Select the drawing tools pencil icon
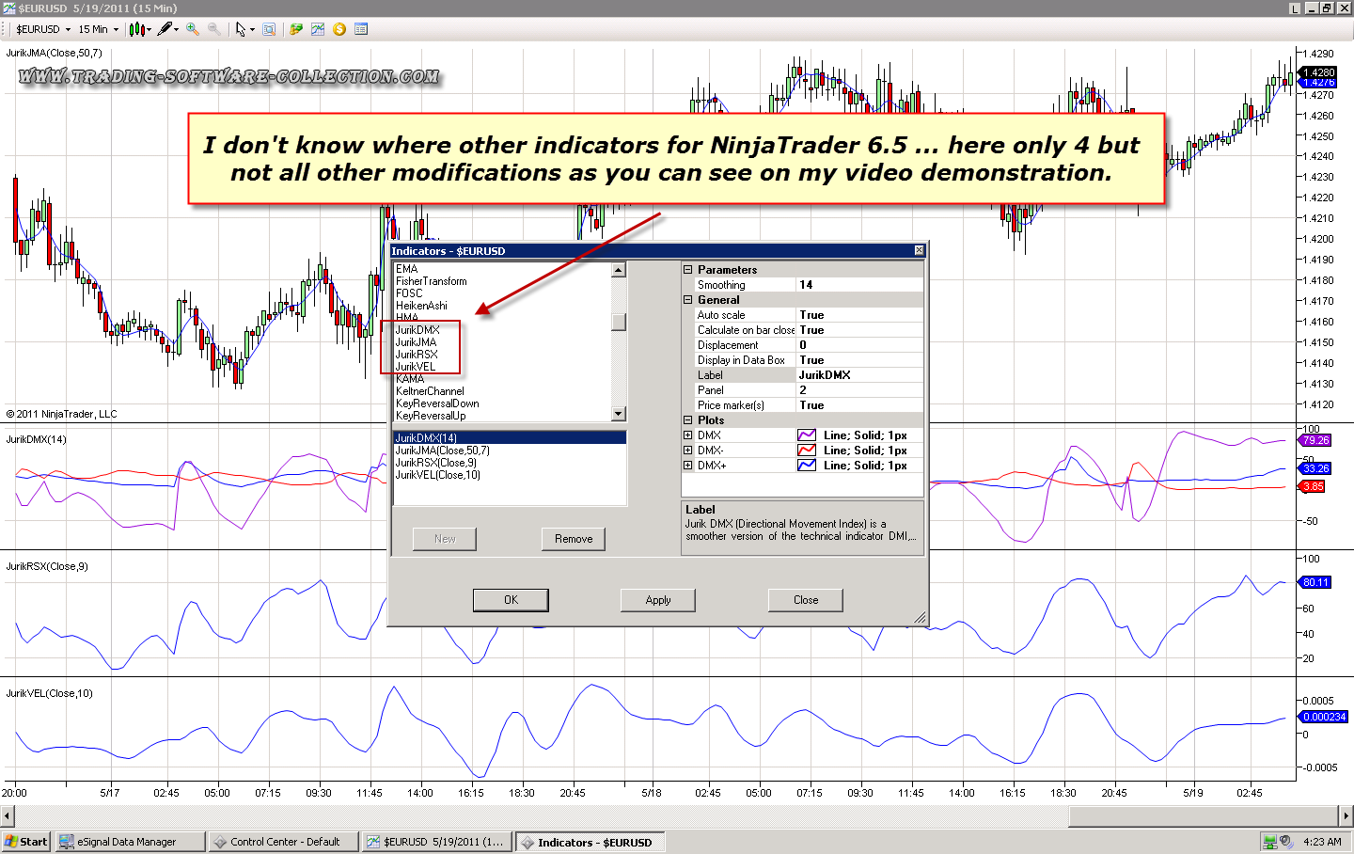 coord(165,29)
